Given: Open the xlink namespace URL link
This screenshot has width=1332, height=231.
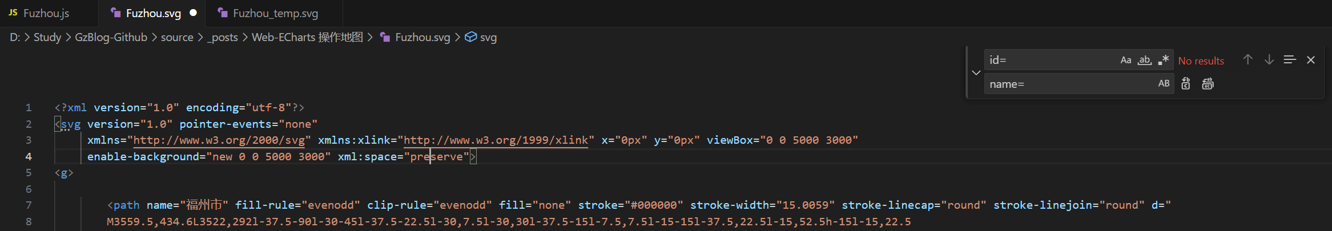Looking at the screenshot, I should pos(496,140).
